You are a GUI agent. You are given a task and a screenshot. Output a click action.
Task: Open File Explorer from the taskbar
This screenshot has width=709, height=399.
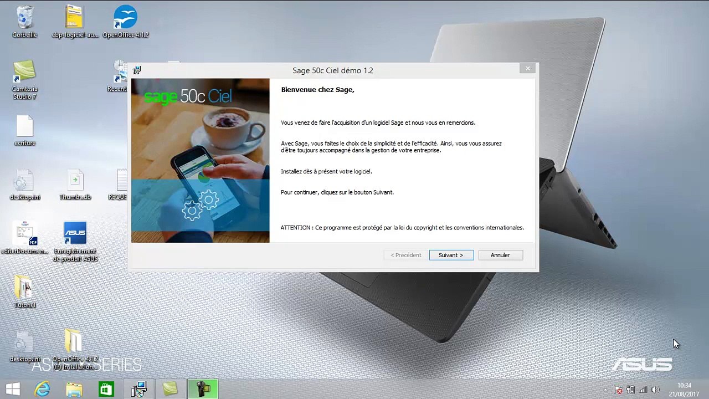click(x=74, y=389)
